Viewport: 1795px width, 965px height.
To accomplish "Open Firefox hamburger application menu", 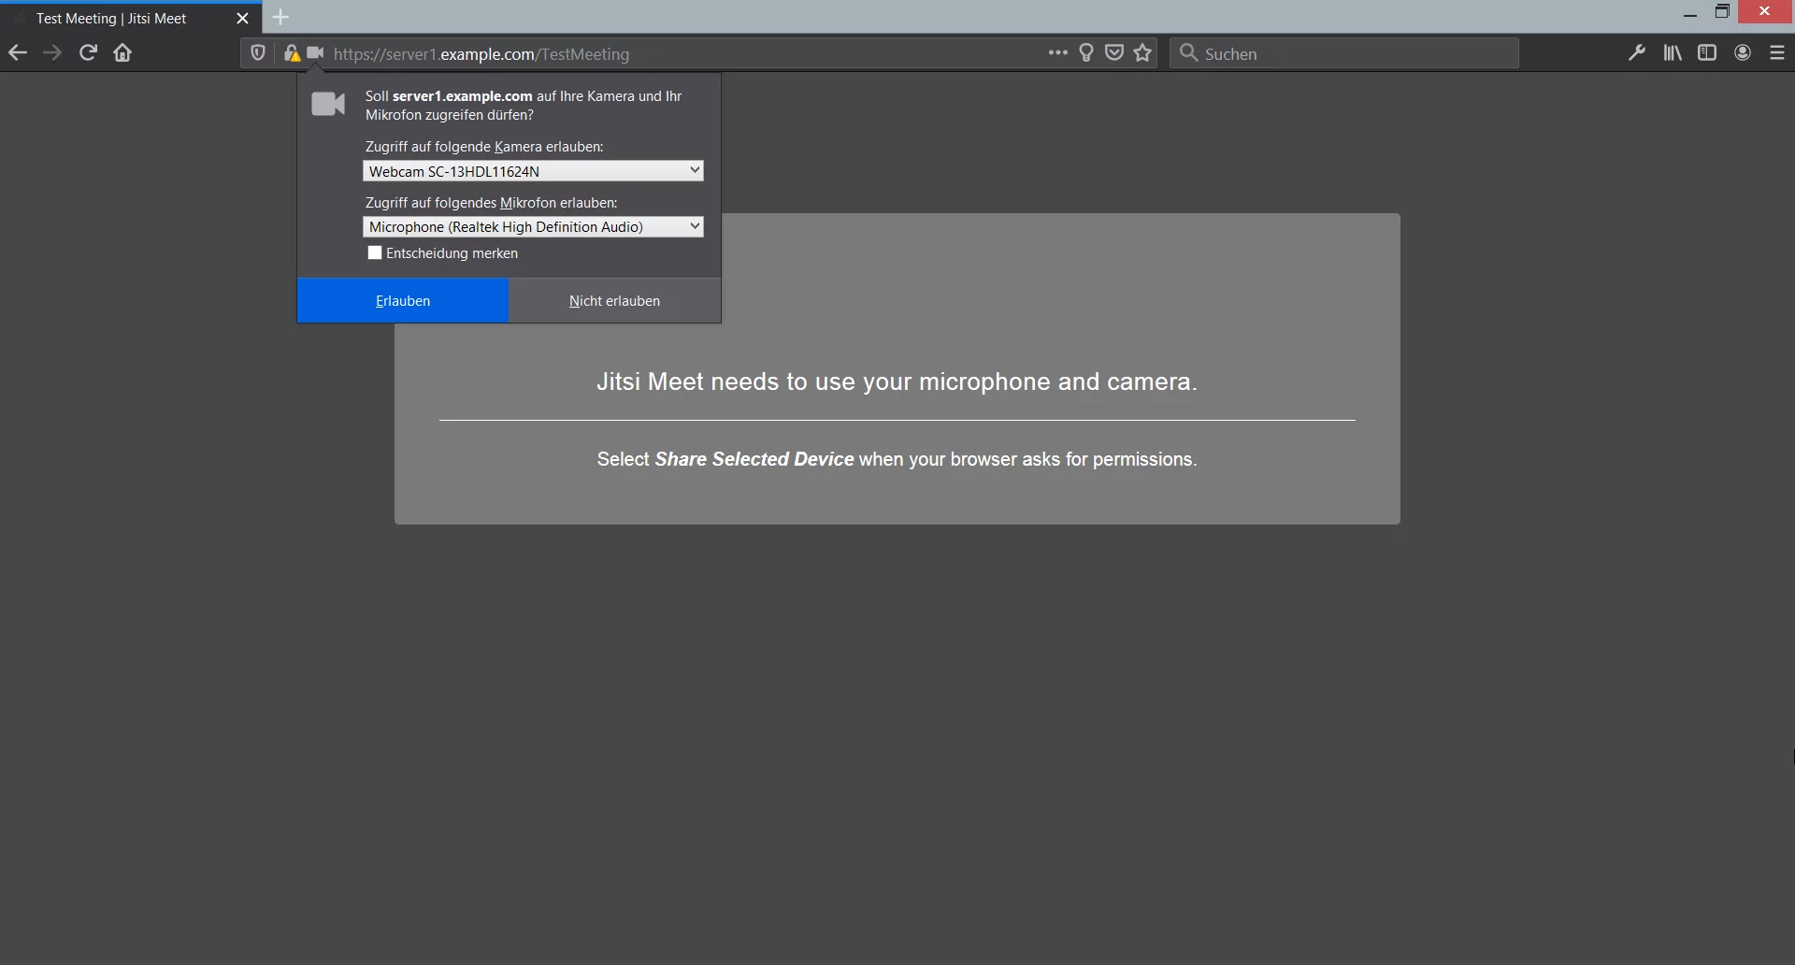I will pyautogui.click(x=1777, y=53).
